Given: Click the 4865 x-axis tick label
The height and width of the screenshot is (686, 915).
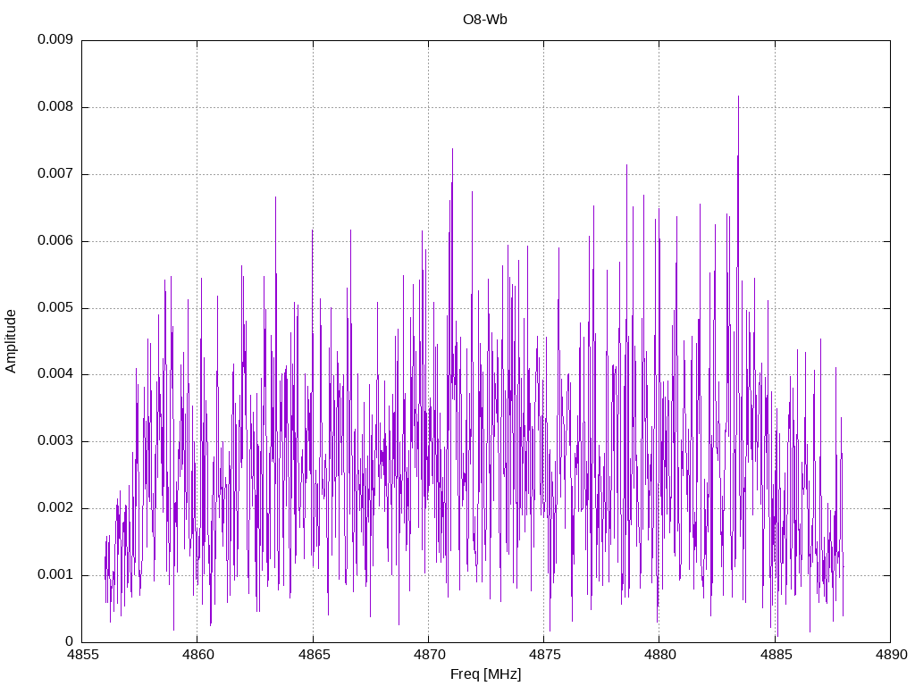Looking at the screenshot, I should coord(314,655).
